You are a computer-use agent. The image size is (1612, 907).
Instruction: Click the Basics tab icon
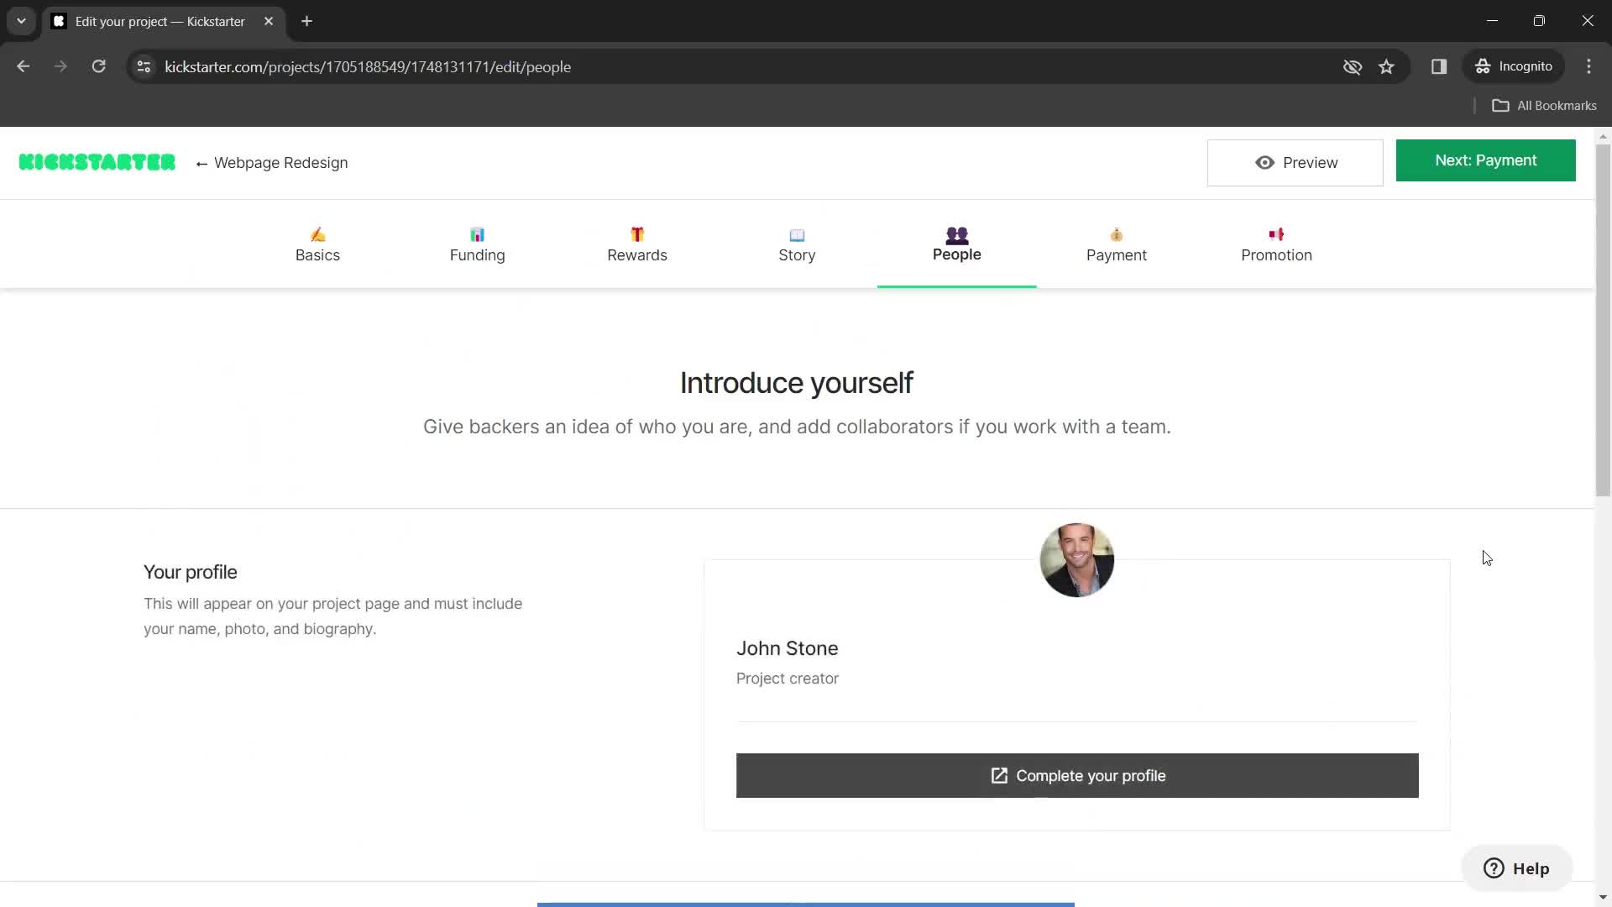(317, 235)
